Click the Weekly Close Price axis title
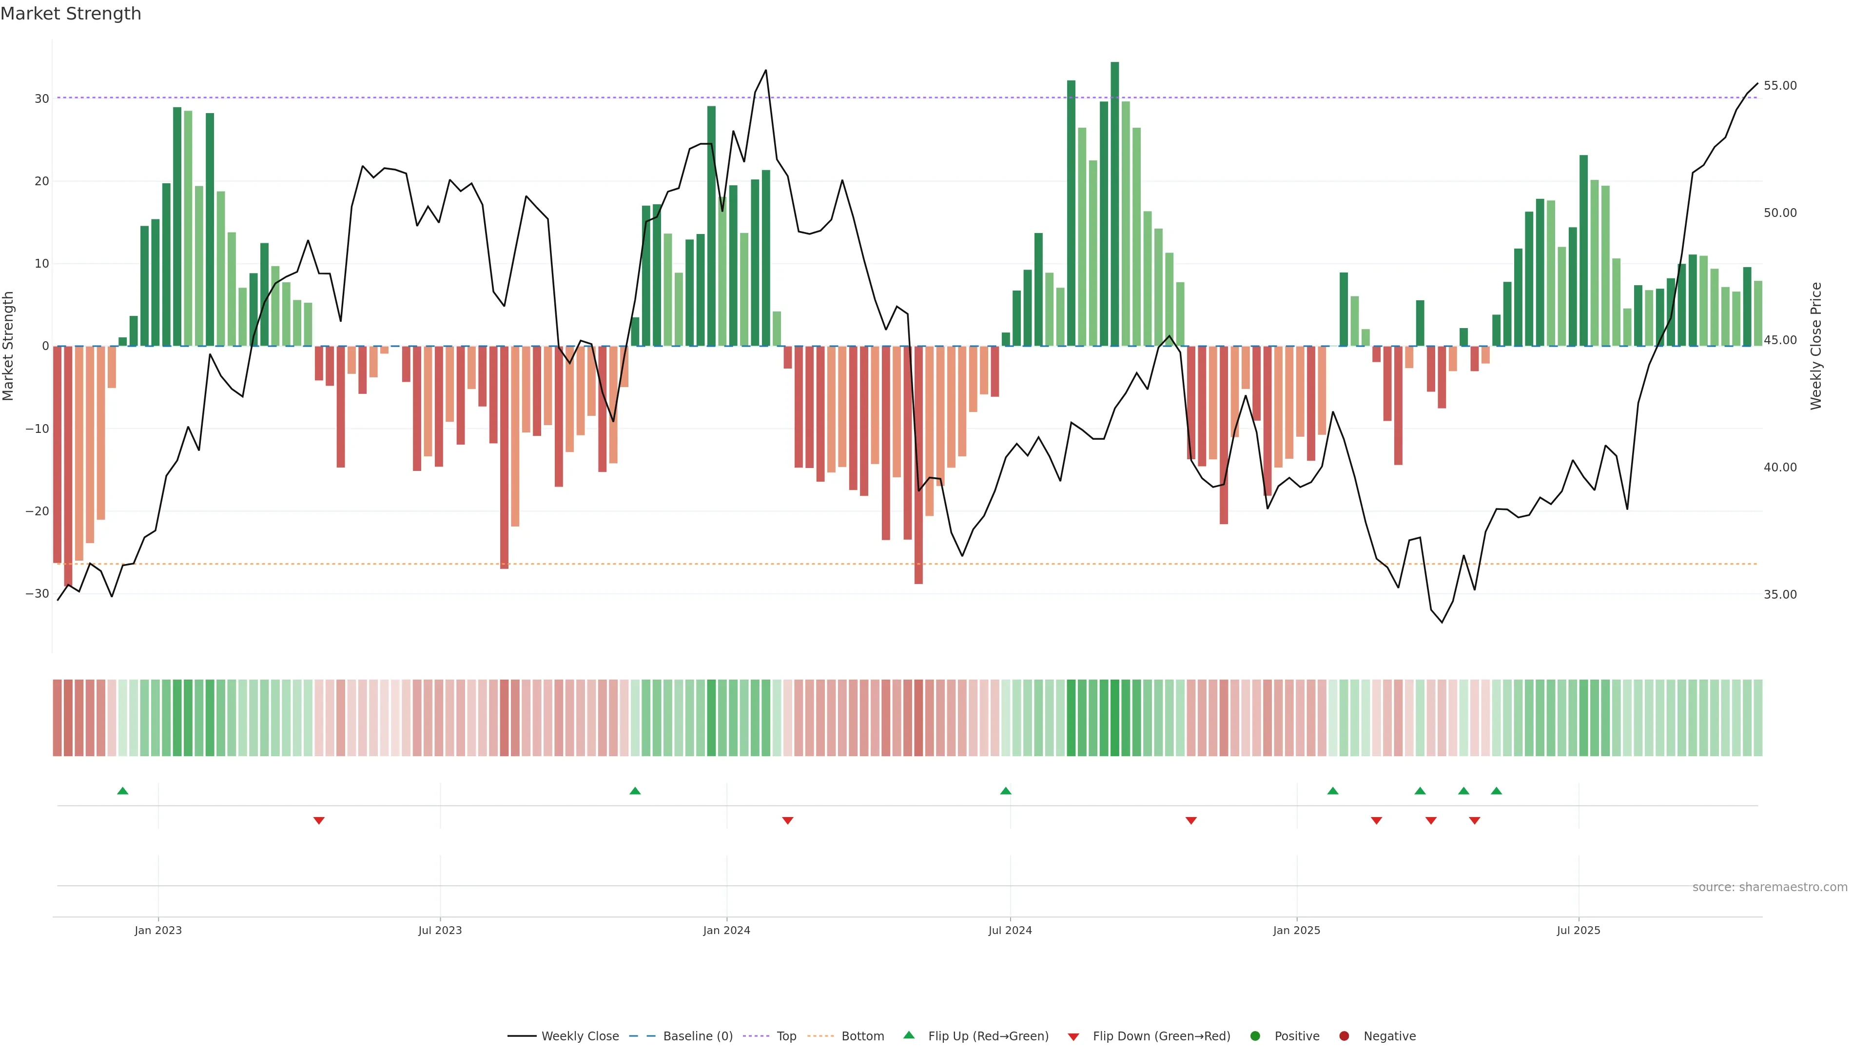 point(1816,346)
